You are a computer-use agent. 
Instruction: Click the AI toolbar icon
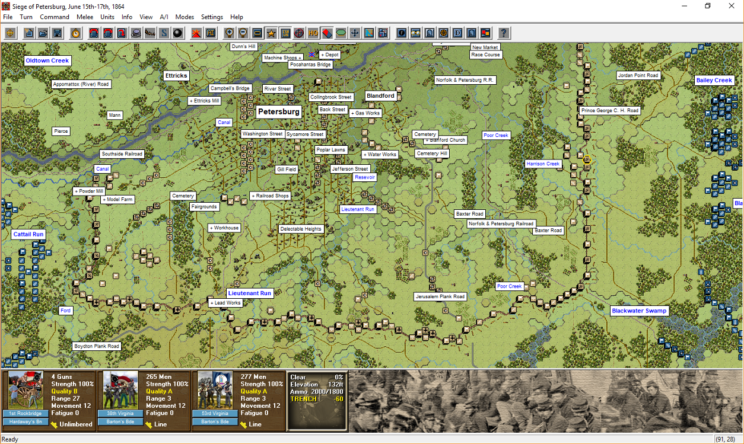(x=211, y=33)
